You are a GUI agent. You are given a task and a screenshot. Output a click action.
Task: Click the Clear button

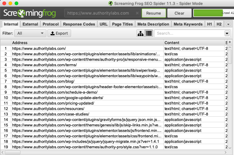[x=179, y=13]
